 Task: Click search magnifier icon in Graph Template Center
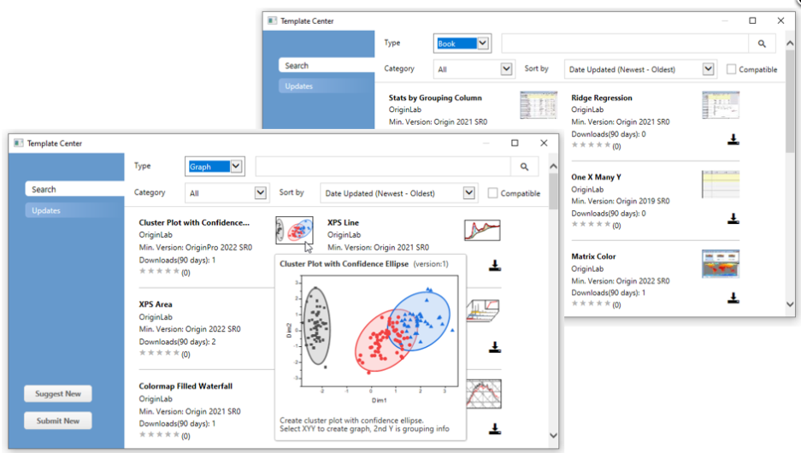[524, 167]
